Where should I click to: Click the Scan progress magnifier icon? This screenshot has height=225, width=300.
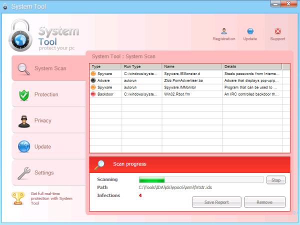click(99, 165)
